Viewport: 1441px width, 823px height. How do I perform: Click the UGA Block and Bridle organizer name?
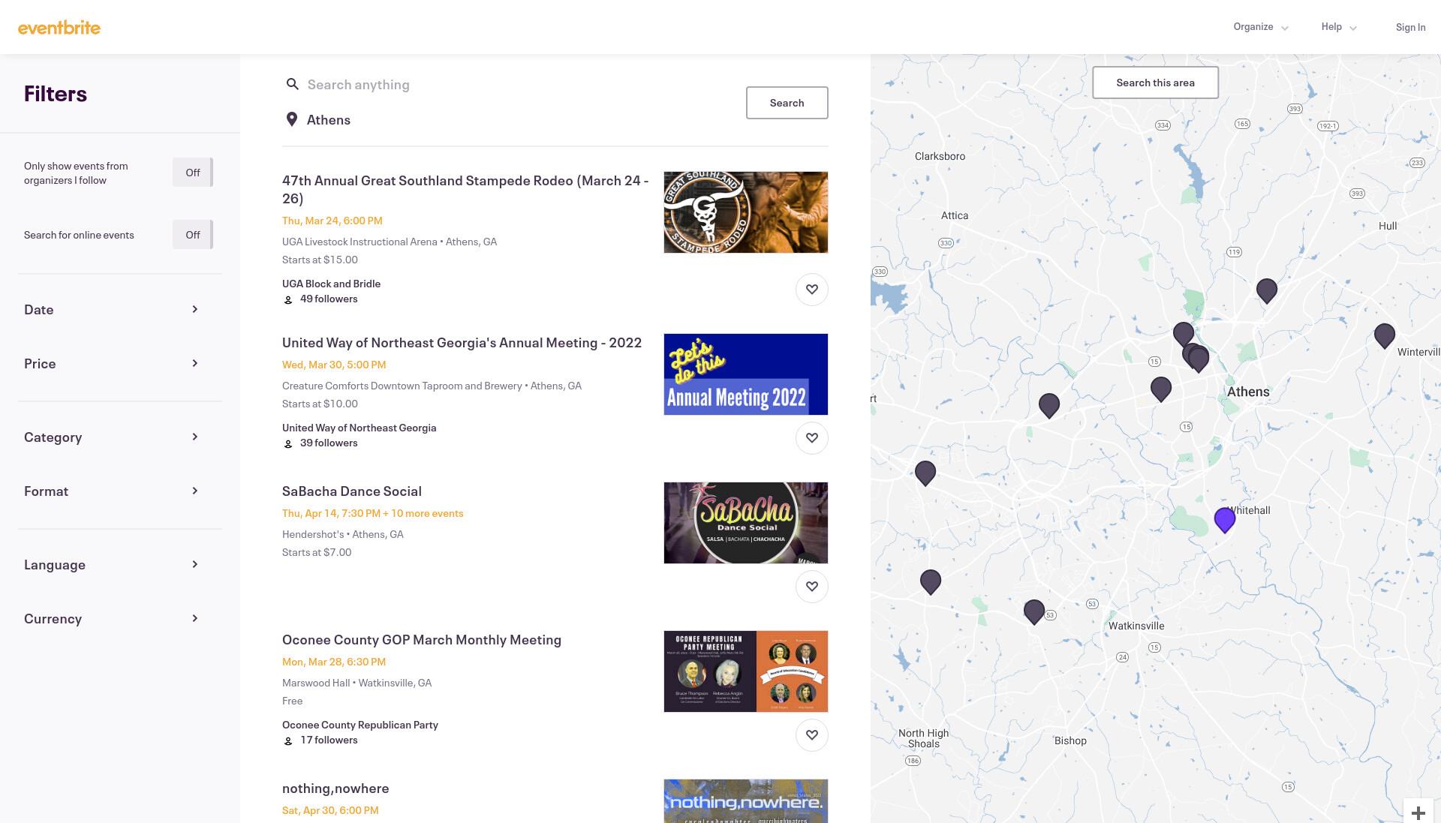point(331,284)
